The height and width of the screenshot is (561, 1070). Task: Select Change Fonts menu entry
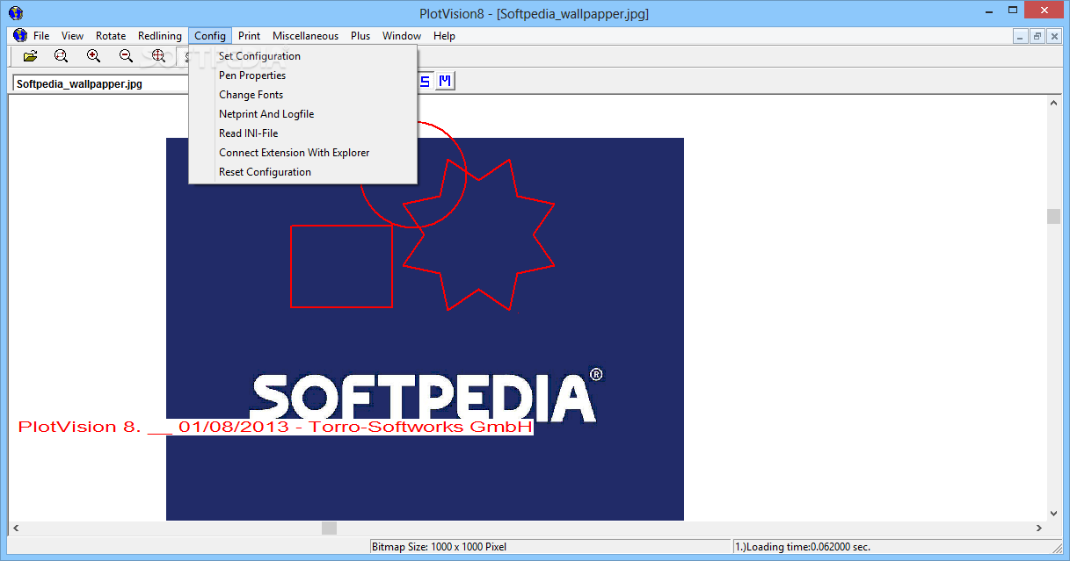tap(302, 95)
